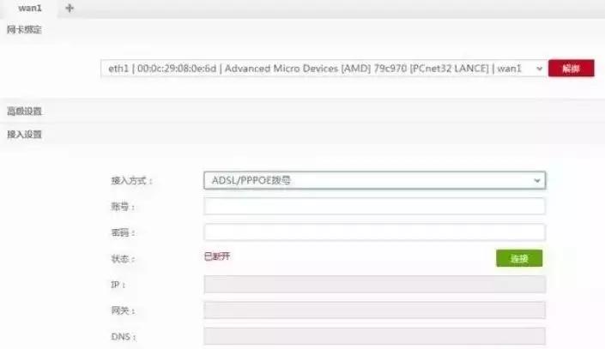Click the 接入方式 label
605x349 pixels.
tap(132, 180)
